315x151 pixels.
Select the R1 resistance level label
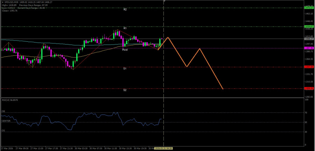pos(125,28)
